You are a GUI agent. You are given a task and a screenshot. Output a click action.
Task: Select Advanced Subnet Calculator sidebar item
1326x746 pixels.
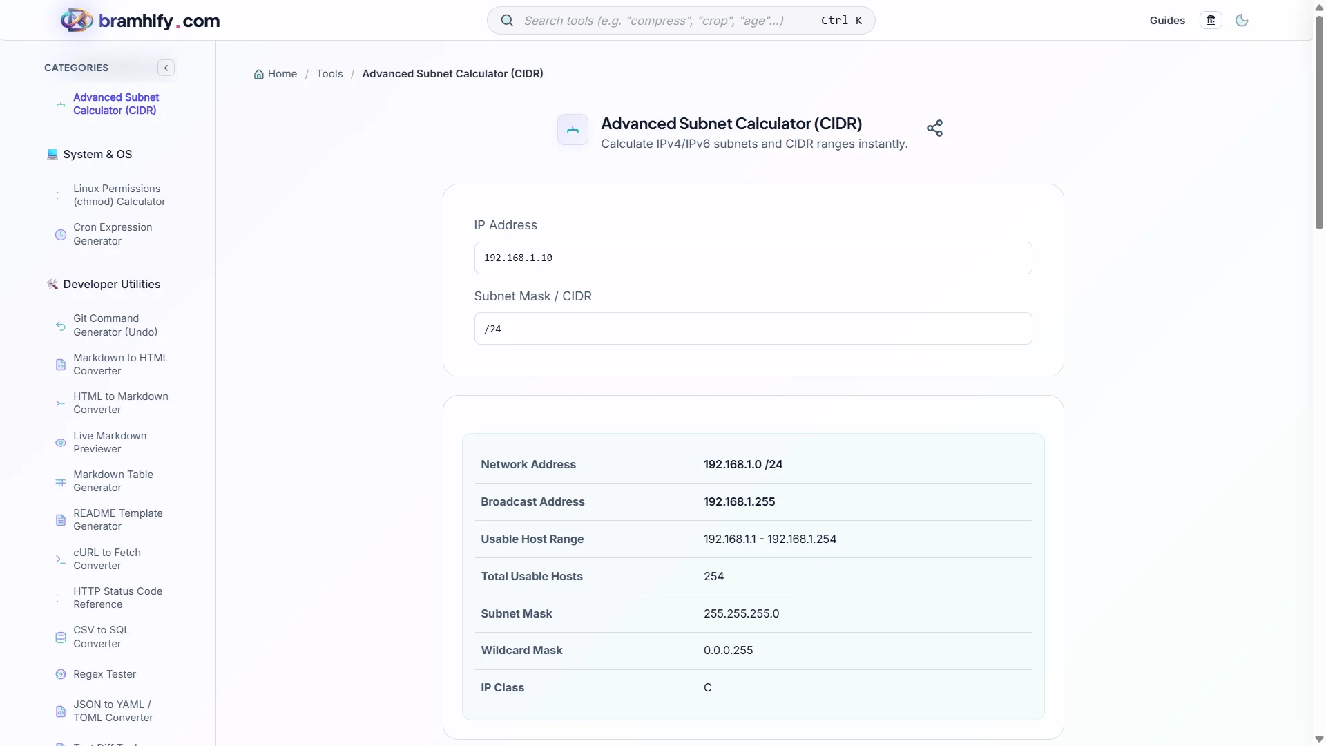tap(116, 104)
